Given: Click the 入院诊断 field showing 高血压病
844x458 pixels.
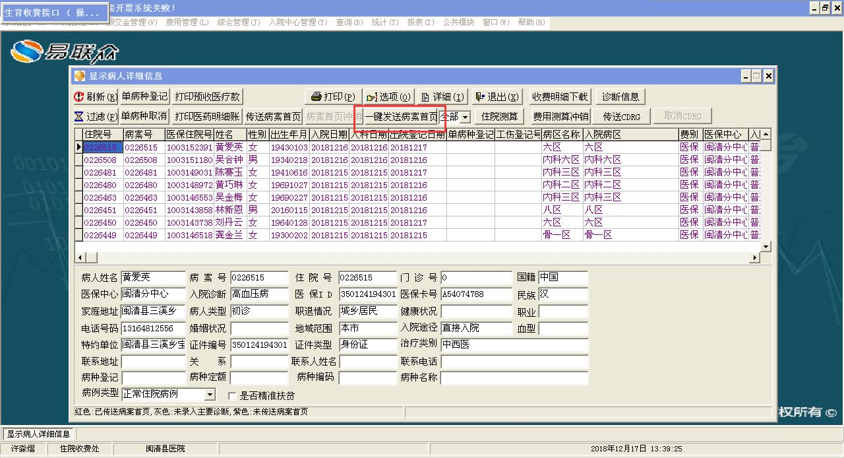Looking at the screenshot, I should [259, 294].
